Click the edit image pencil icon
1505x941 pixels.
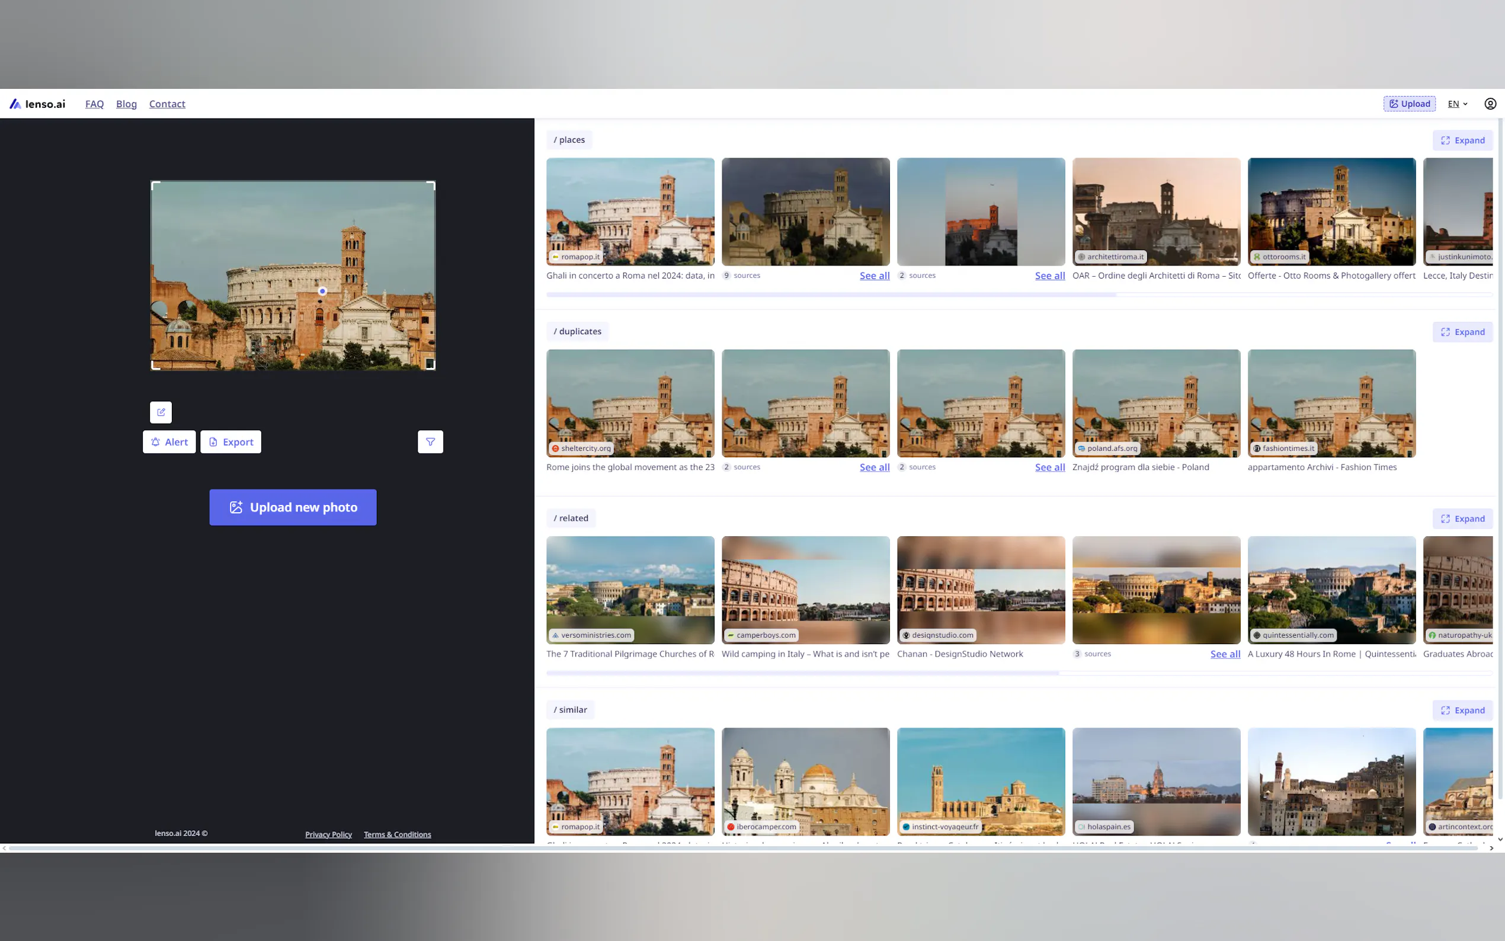point(161,412)
